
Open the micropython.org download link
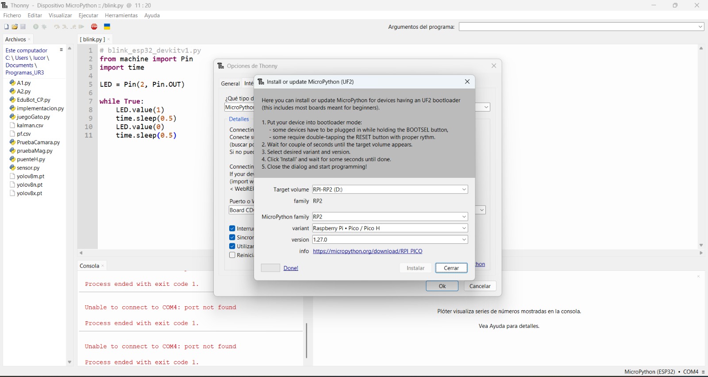[368, 251]
